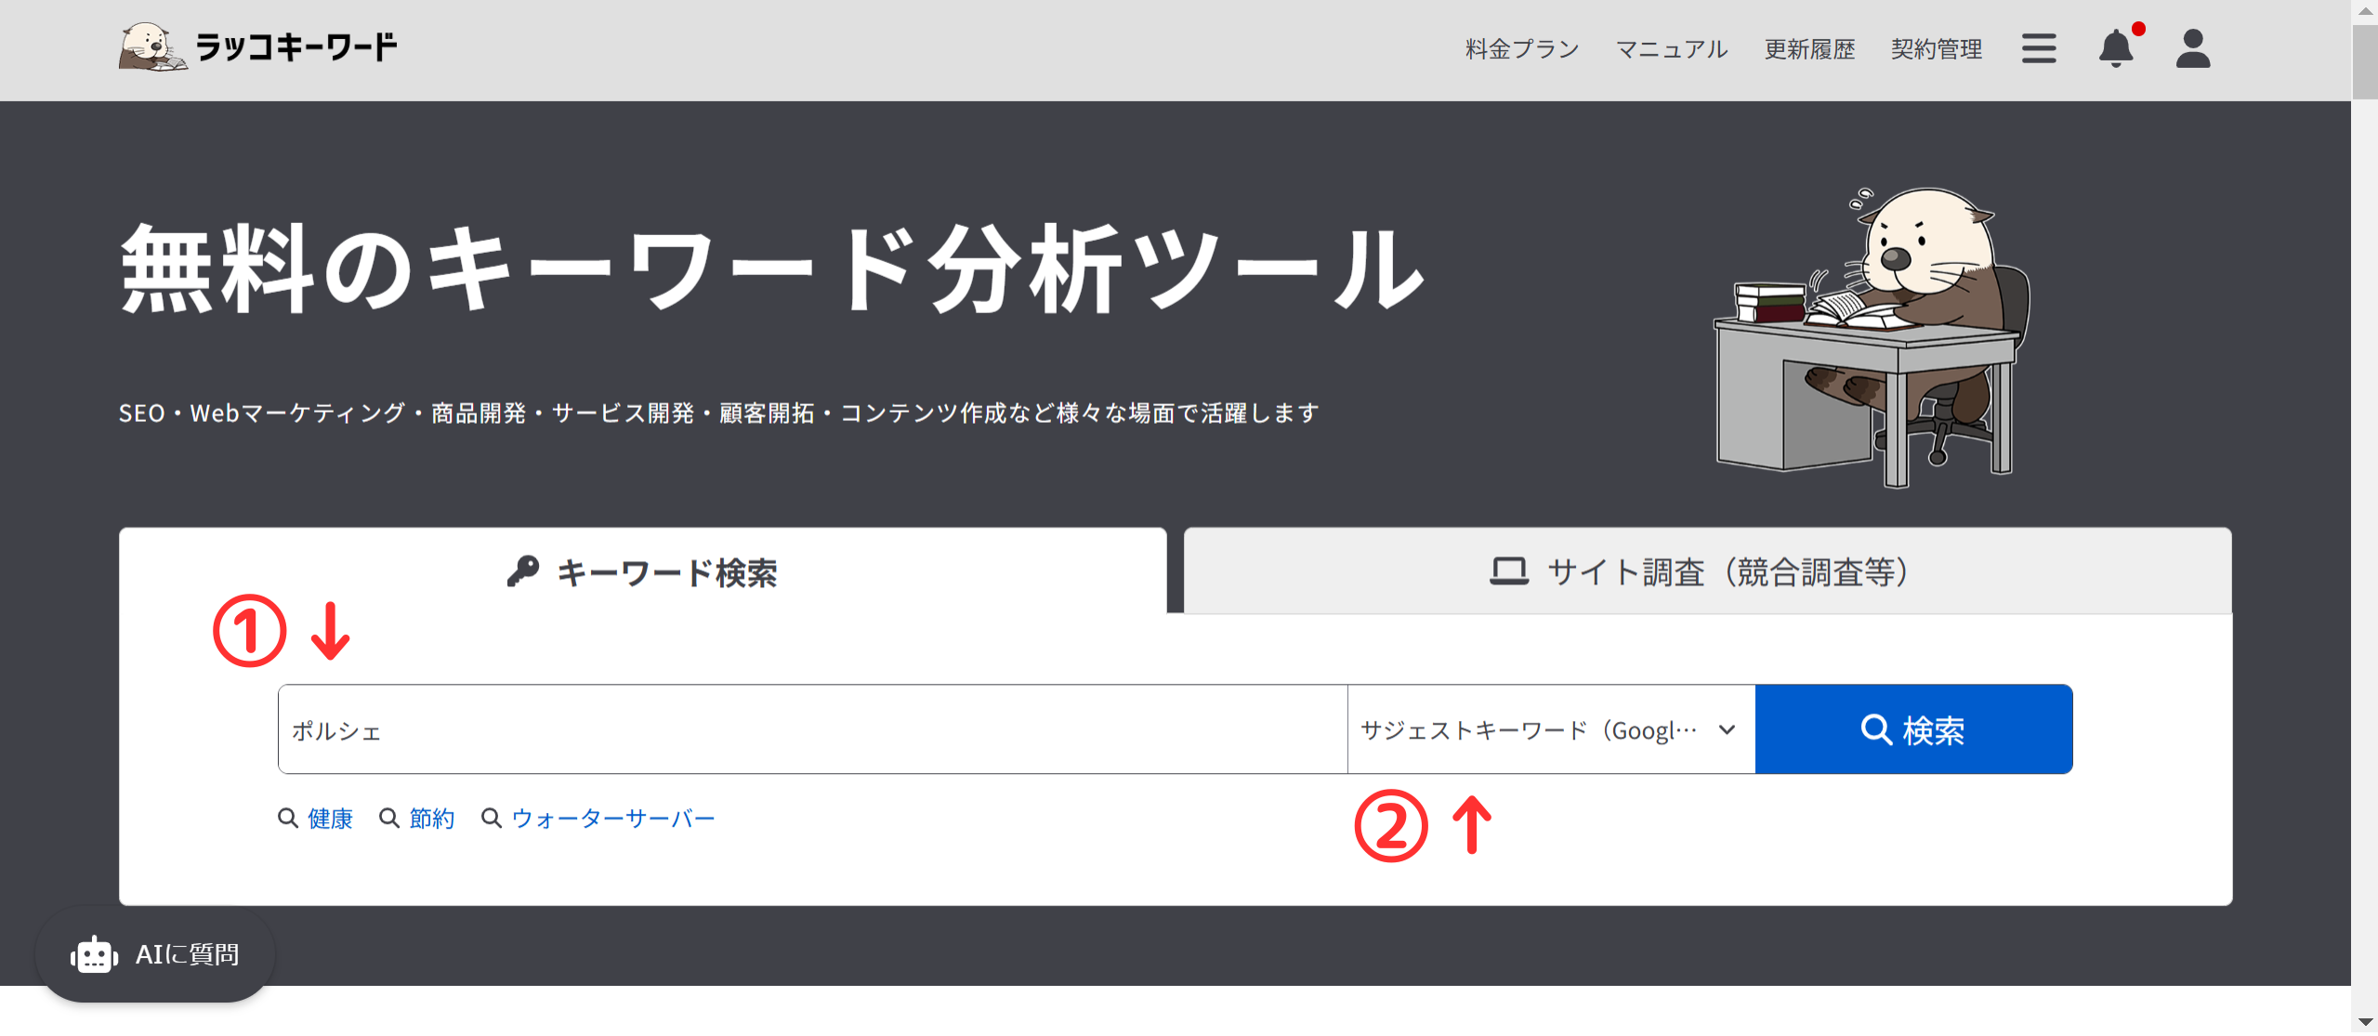The width and height of the screenshot is (2378, 1036).
Task: Click magnifier icon beside ウォーターサーバー
Action: pos(492,819)
